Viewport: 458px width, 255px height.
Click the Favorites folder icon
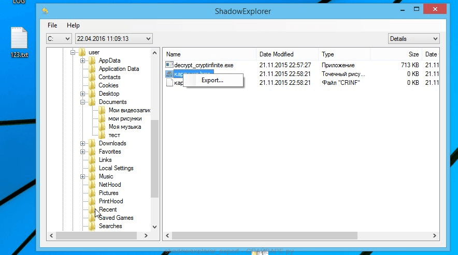coord(92,152)
